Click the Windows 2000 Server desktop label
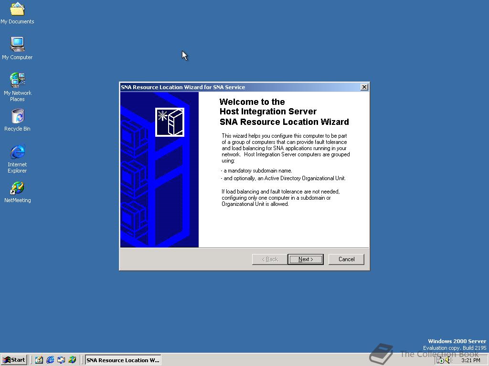The image size is (489, 366). 457,341
